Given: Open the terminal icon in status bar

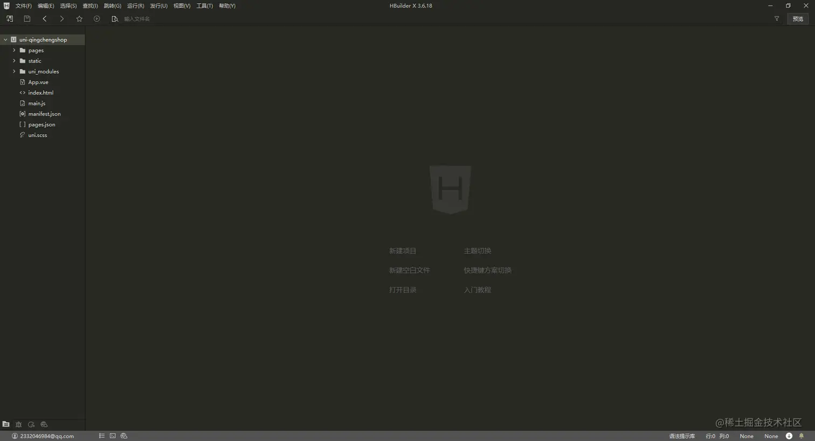Looking at the screenshot, I should [113, 436].
